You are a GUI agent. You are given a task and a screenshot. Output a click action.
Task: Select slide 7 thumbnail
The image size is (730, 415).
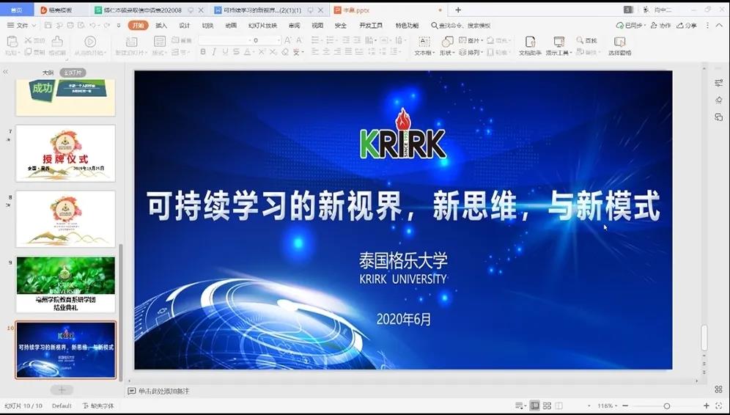(66, 153)
